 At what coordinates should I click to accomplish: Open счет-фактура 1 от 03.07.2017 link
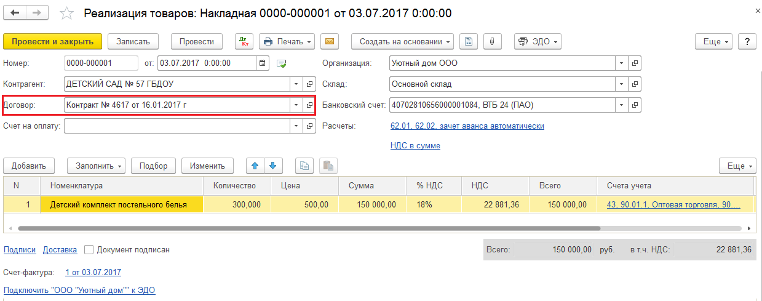coord(93,272)
